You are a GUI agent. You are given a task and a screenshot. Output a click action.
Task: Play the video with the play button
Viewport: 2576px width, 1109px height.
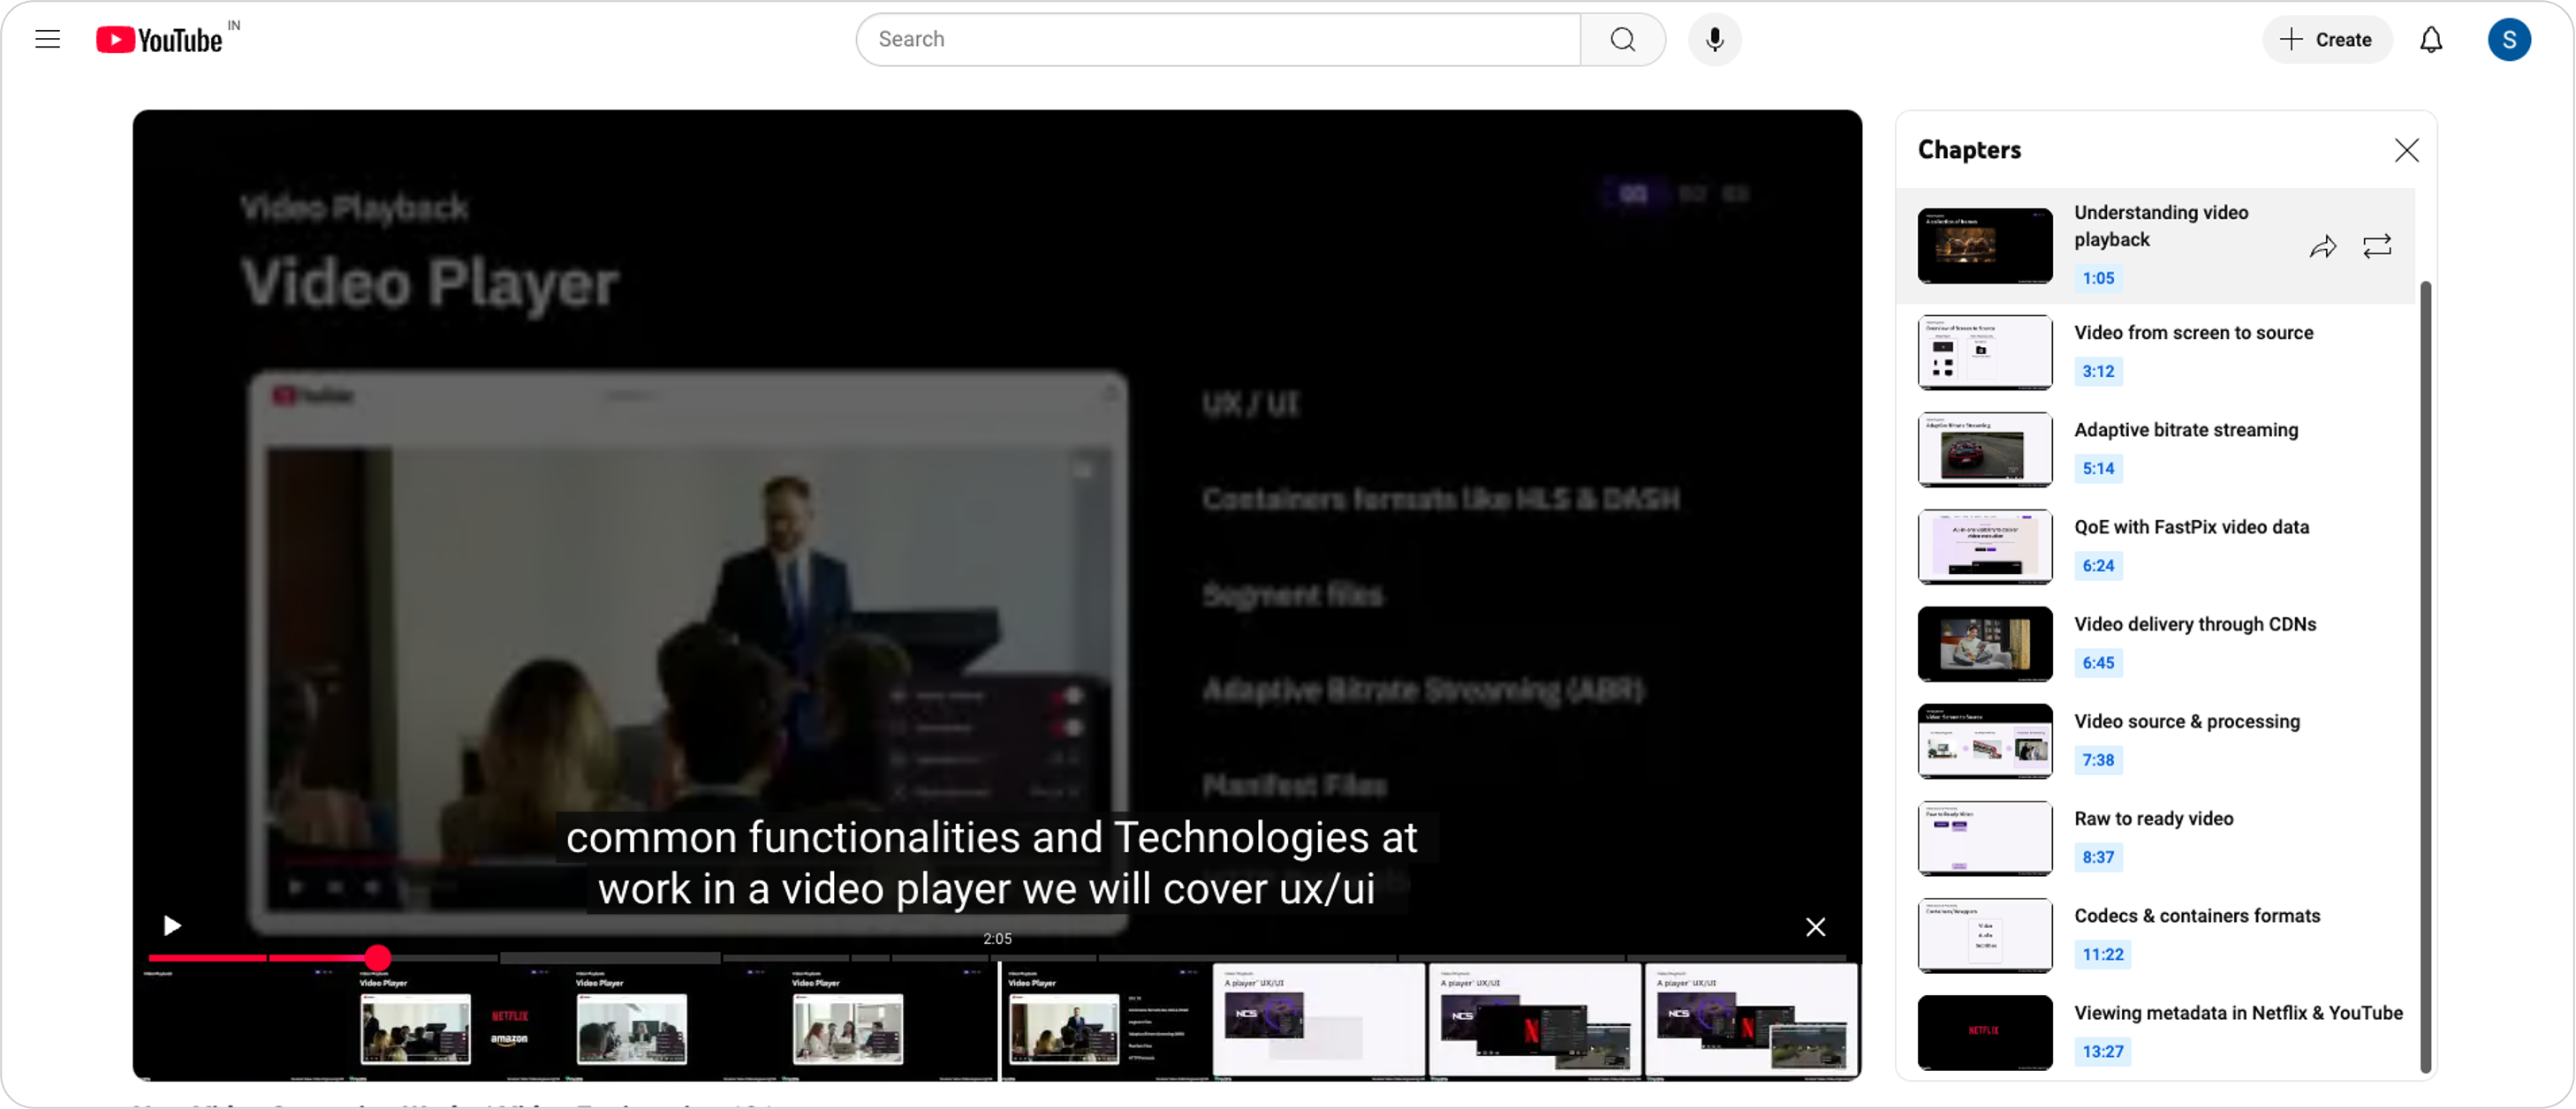pyautogui.click(x=172, y=925)
